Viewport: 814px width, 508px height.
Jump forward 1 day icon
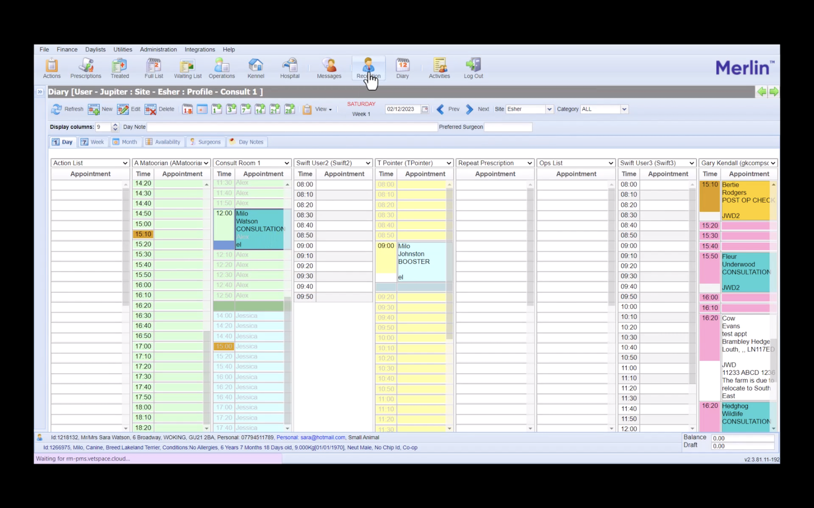(217, 109)
